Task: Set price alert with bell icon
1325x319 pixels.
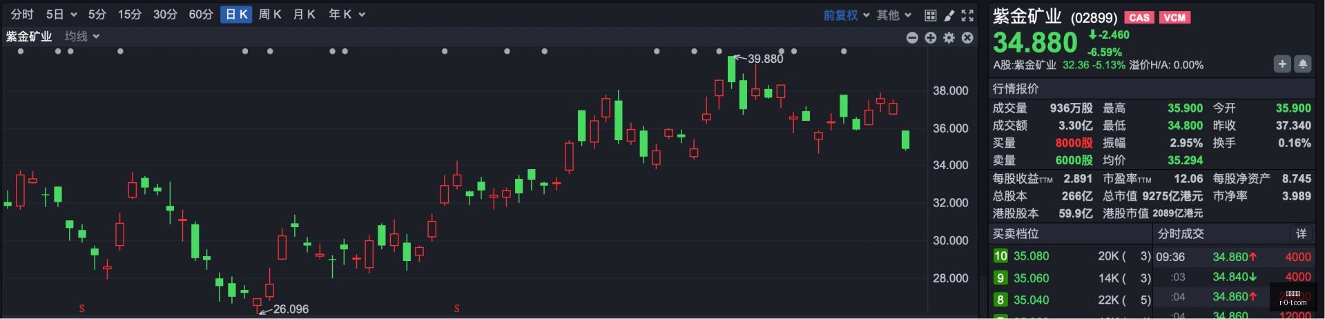Action: click(1303, 64)
